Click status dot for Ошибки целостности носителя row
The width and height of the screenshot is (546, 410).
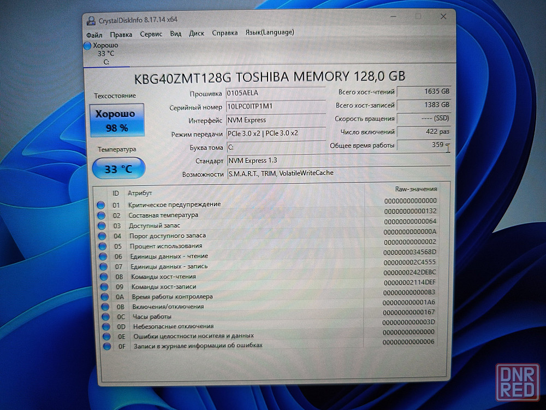[106, 336]
